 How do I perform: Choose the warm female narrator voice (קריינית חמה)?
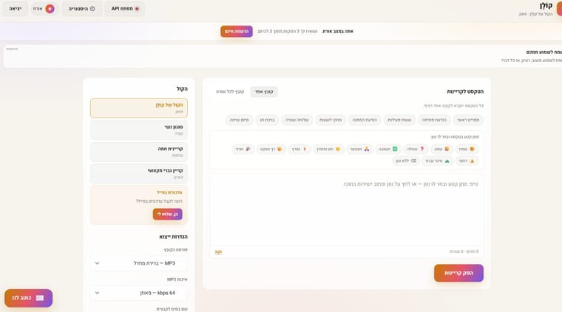coord(139,152)
